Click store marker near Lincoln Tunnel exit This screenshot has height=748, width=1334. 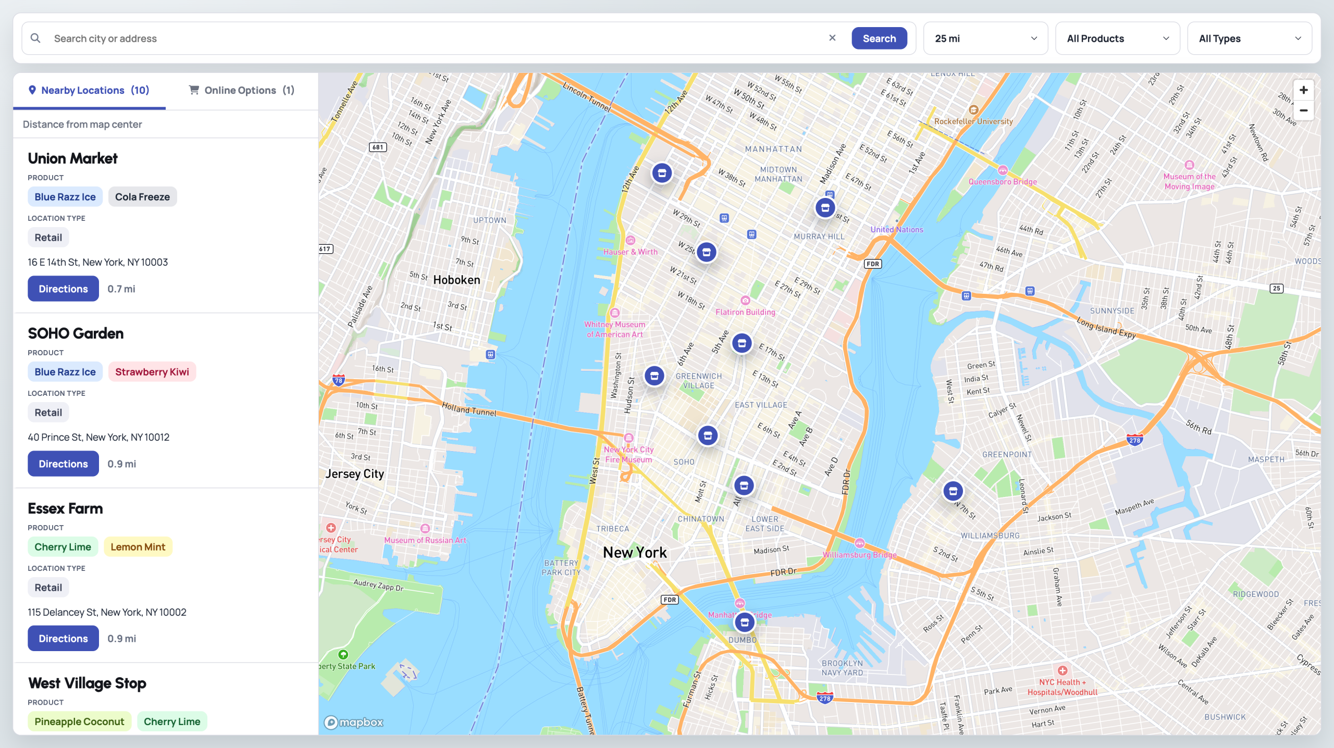click(662, 173)
